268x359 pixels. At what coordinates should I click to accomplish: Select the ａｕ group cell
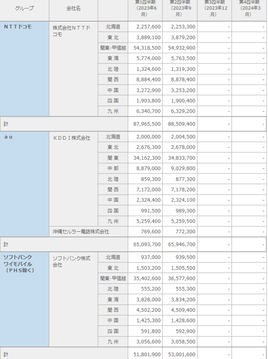point(24,184)
